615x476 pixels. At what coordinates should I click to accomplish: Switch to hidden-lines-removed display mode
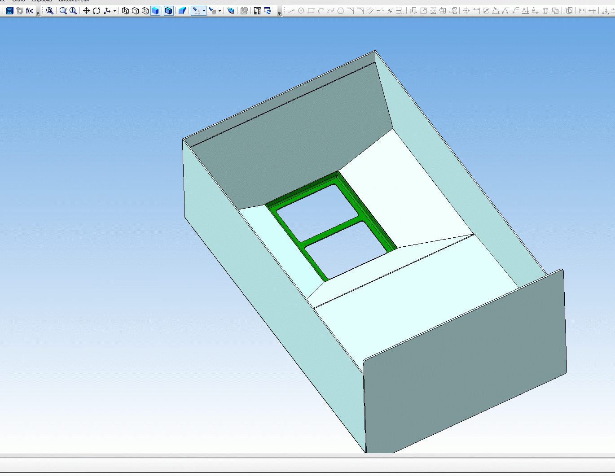[135, 11]
